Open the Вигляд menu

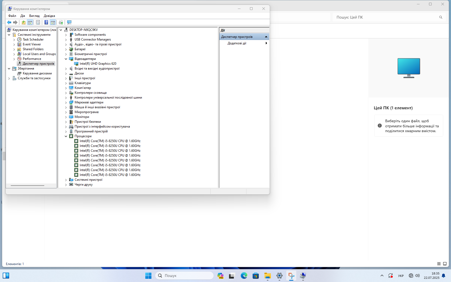[x=34, y=16]
